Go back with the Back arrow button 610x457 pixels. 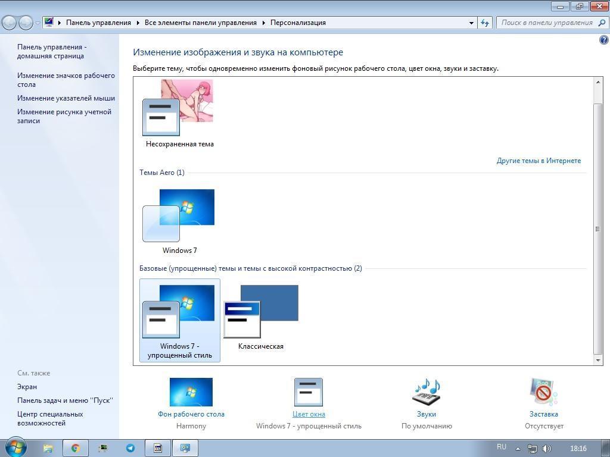pyautogui.click(x=10, y=23)
